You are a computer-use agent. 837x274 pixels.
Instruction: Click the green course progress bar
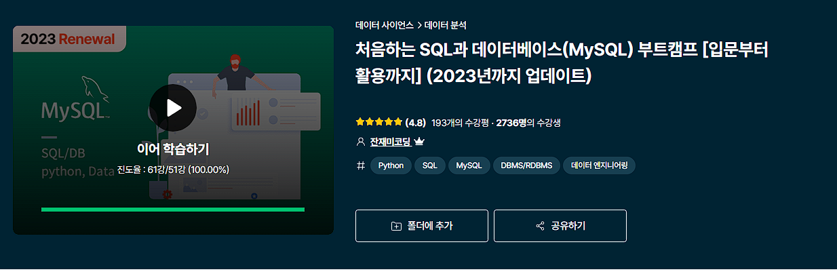[173, 210]
